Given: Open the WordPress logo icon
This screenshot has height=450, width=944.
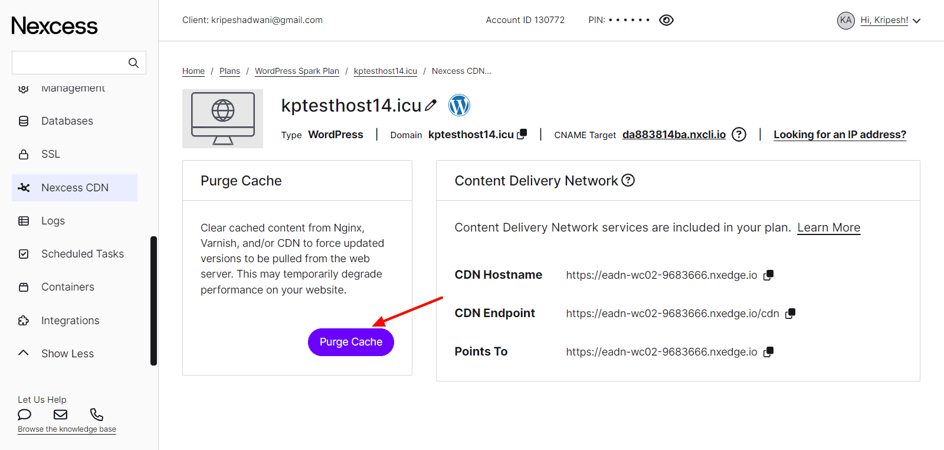Looking at the screenshot, I should 459,105.
